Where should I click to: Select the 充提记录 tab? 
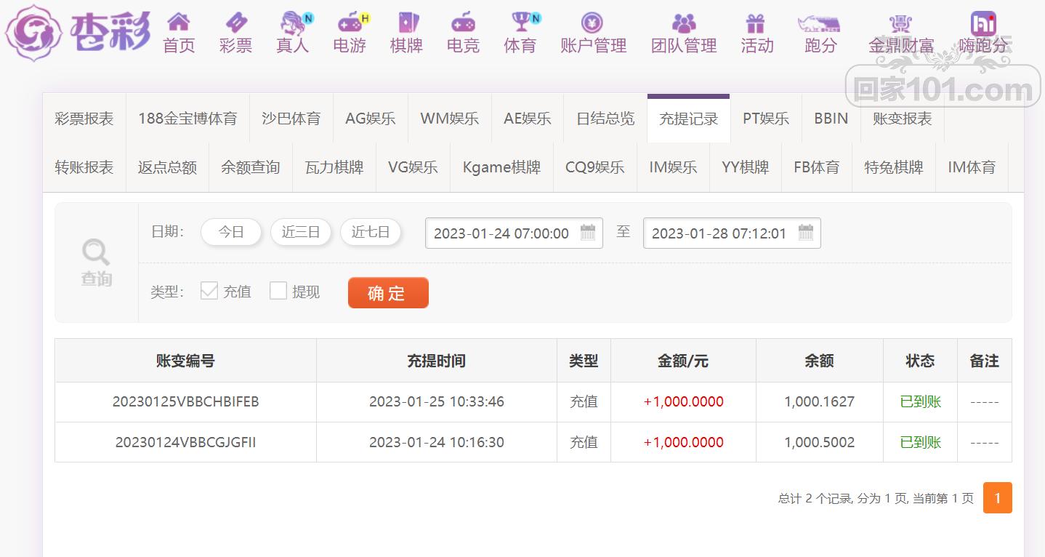point(689,119)
